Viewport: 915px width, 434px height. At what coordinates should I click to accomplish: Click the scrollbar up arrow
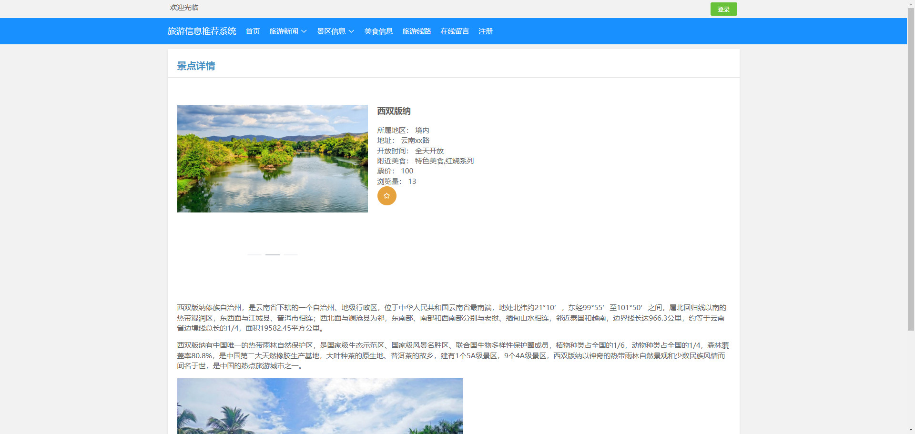tap(911, 4)
